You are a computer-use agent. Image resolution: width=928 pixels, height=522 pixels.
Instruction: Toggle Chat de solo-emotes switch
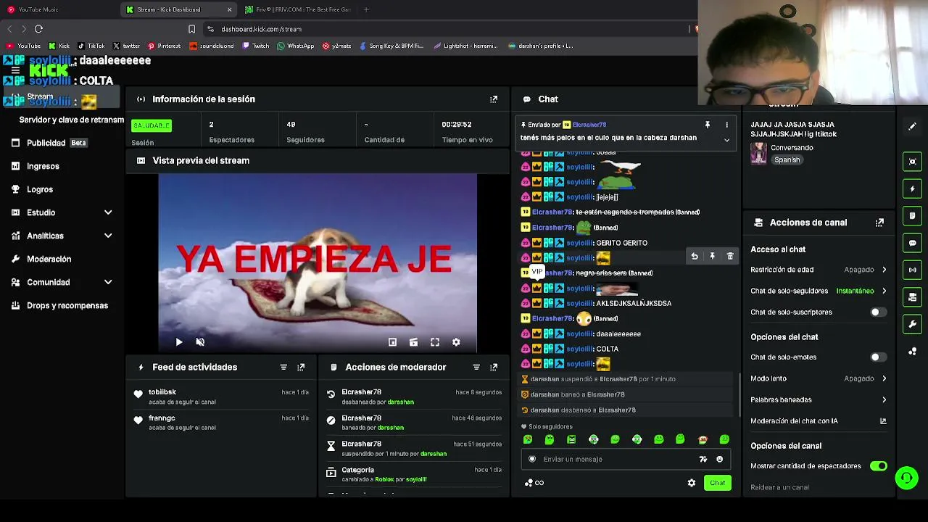click(878, 357)
